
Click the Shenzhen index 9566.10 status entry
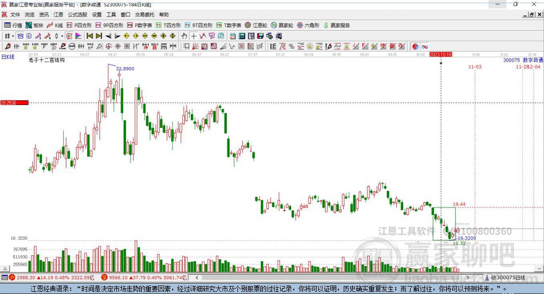click(x=144, y=278)
